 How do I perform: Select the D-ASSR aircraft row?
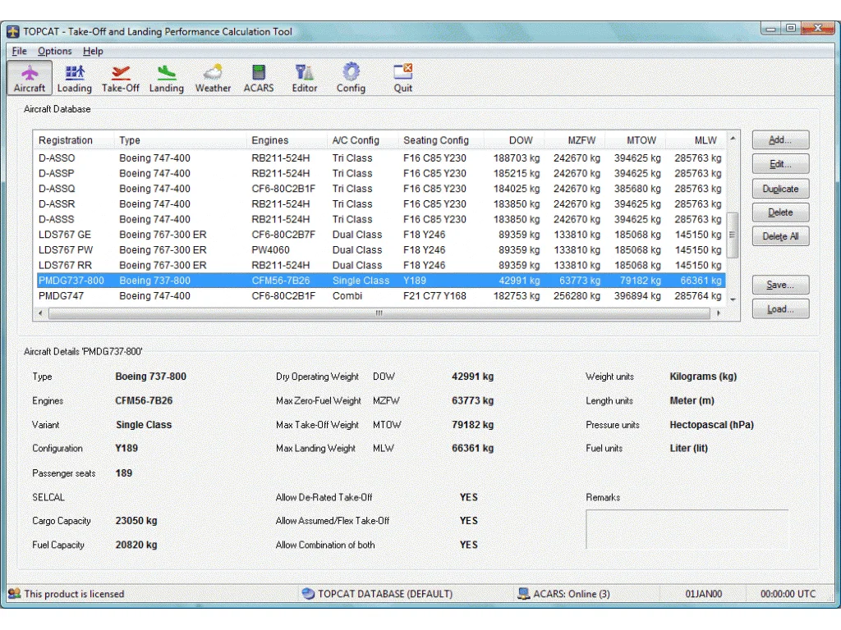coord(380,203)
